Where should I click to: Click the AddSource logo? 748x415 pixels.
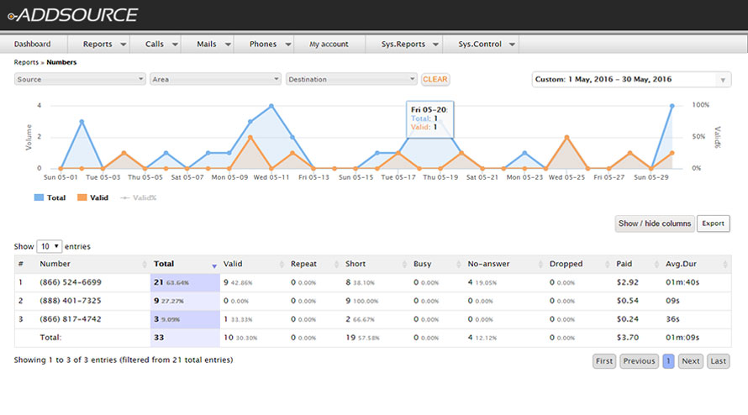[x=72, y=15]
